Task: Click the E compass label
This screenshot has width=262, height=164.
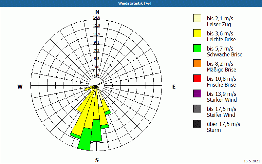Action: (x=174, y=87)
